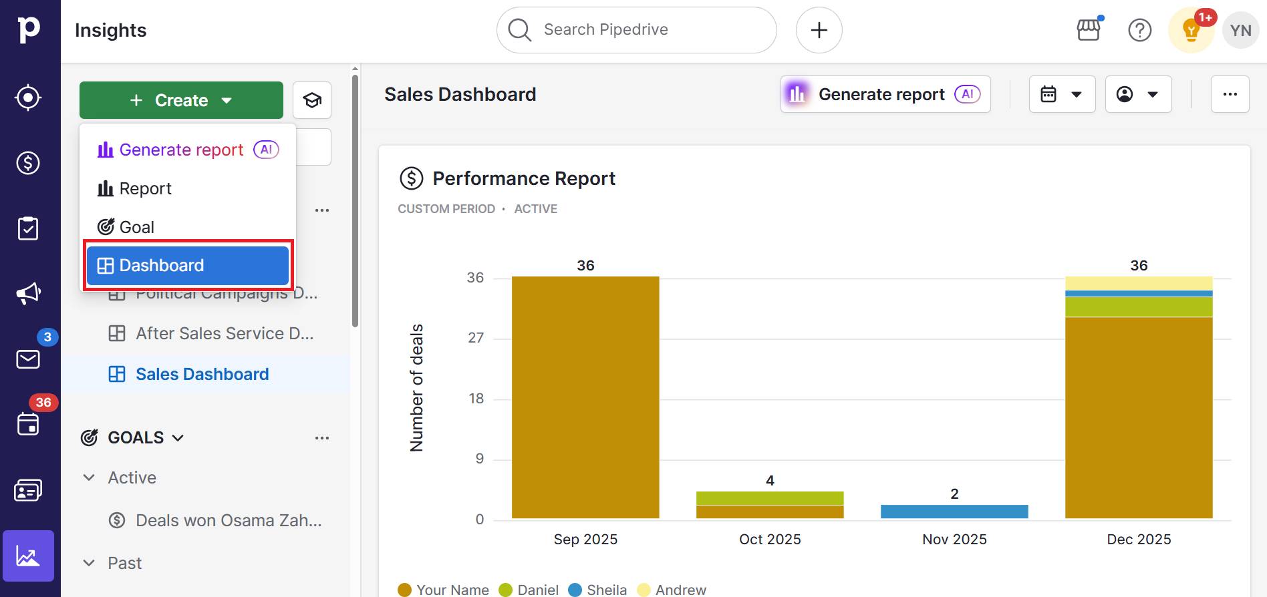Open the Marketplace store icon
Screen dimensions: 1267x597
coord(1089,30)
